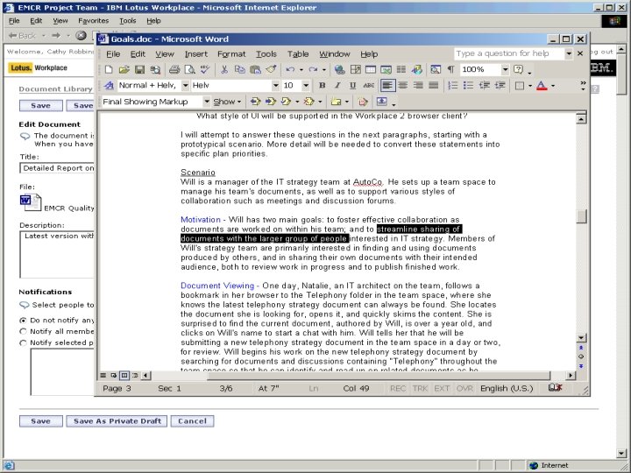The width and height of the screenshot is (631, 473).
Task: Click Word's vertical scrollbar thumb
Action: coord(582,216)
